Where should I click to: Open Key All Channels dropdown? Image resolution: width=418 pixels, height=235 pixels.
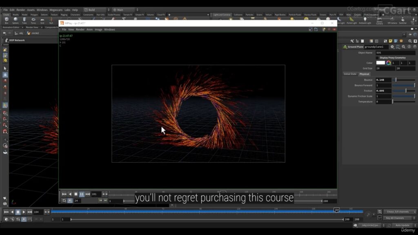pos(399,218)
